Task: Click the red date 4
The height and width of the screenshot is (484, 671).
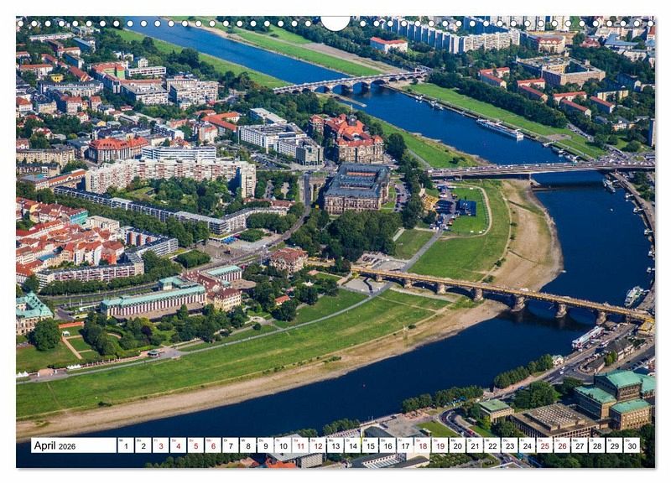Action: pos(178,445)
